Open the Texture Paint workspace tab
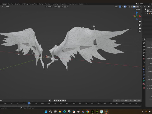 pos(33,4)
